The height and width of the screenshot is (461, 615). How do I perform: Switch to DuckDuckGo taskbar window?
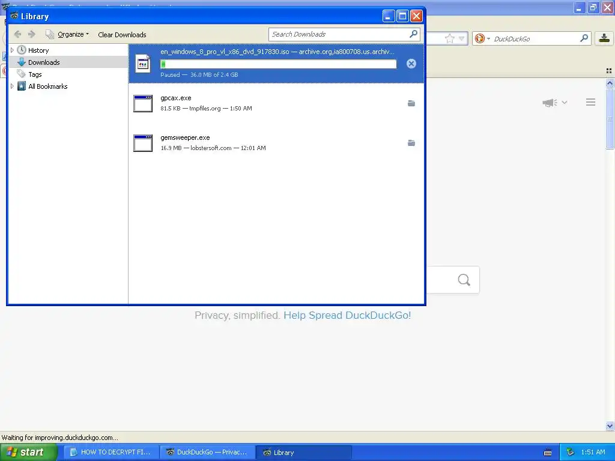[207, 452]
